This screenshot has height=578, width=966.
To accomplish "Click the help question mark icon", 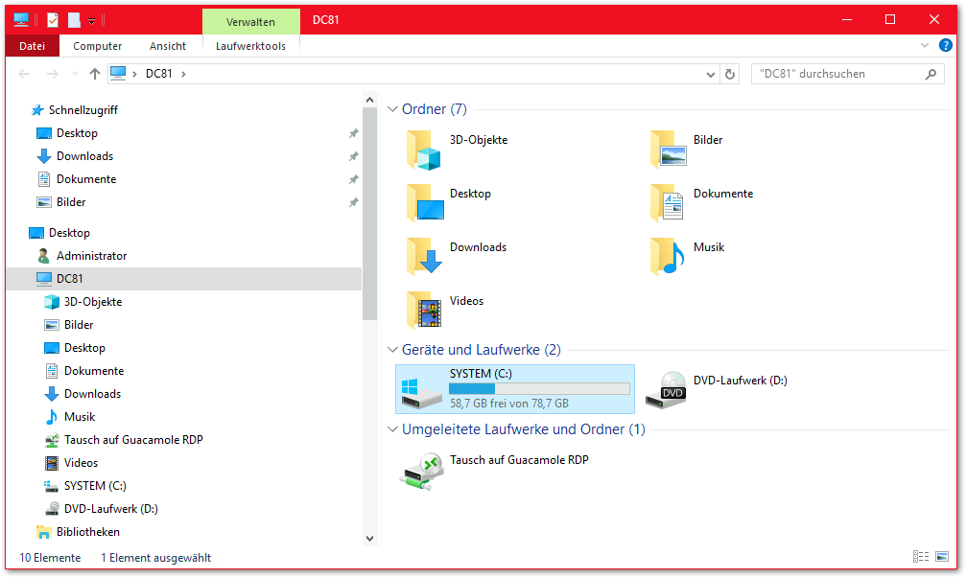I will pos(945,46).
